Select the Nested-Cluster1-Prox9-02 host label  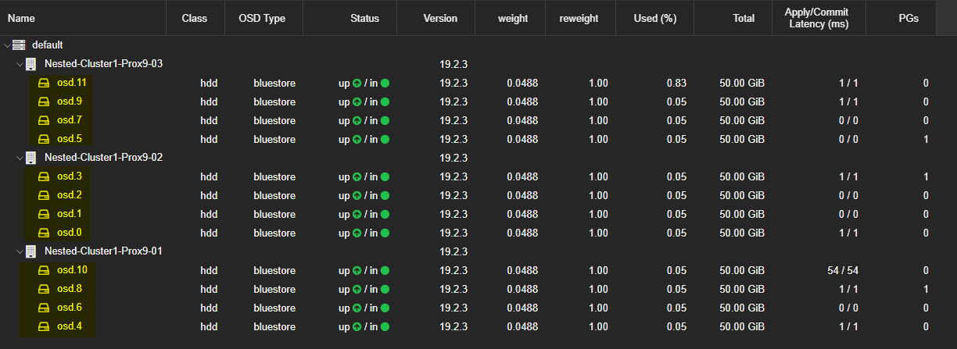point(103,157)
